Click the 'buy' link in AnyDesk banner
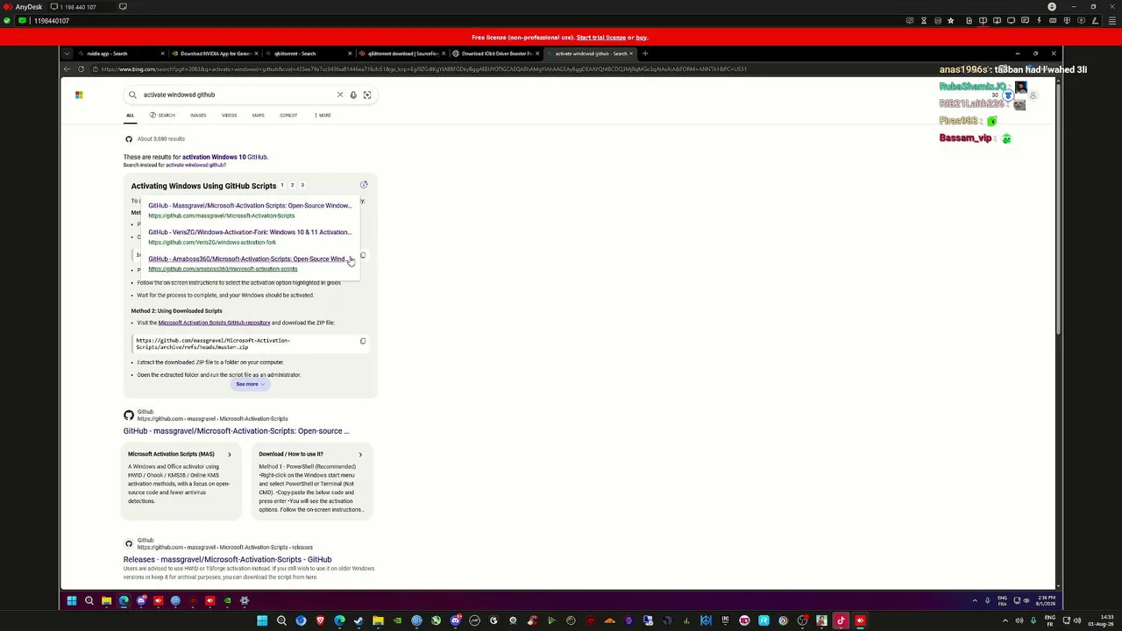Viewport: 1122px width, 631px height. pyautogui.click(x=642, y=38)
